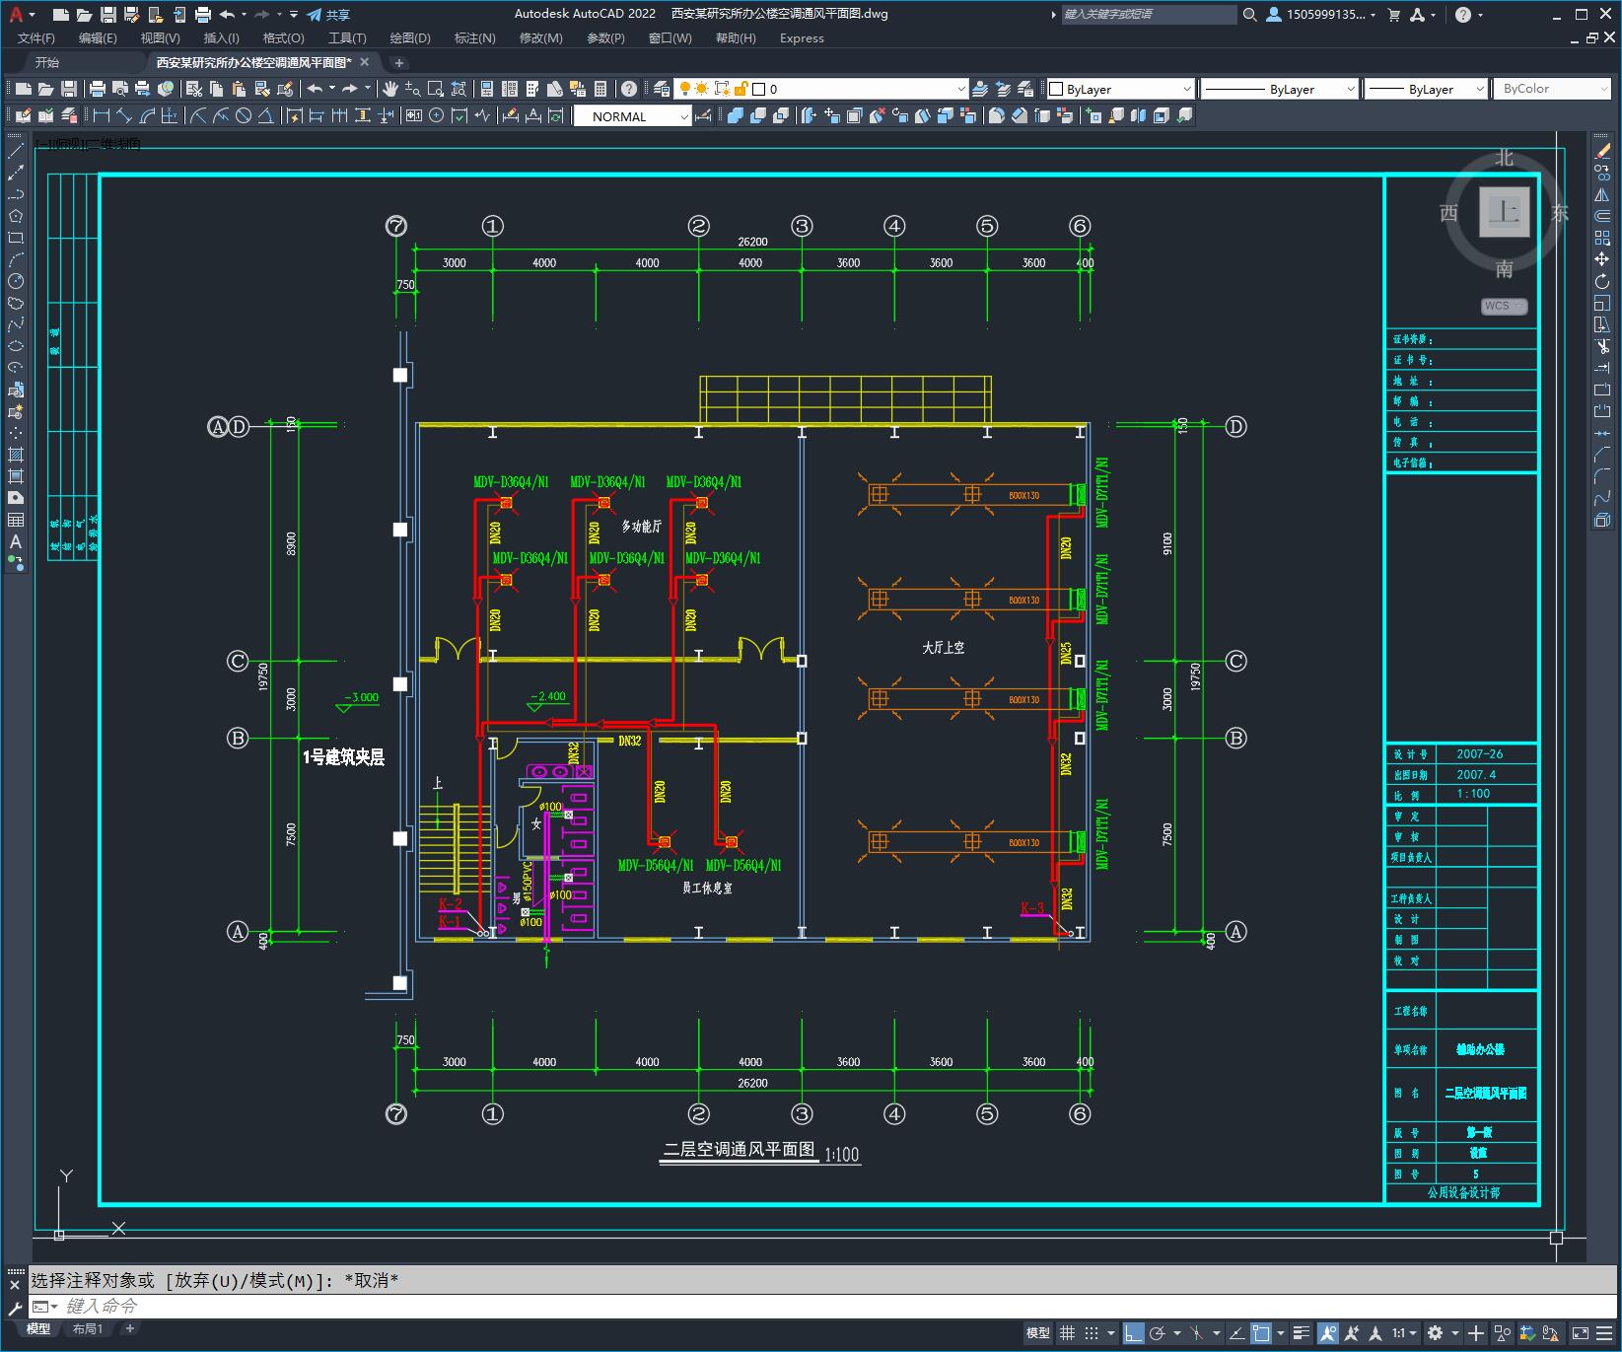
Task: Toggle the drawing grid display
Action: (1067, 1333)
